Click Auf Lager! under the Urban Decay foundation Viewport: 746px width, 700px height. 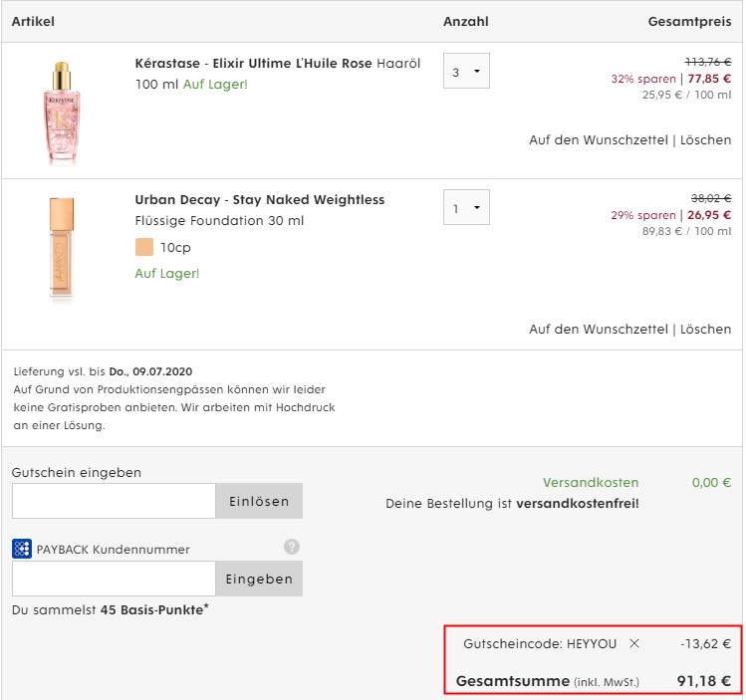tap(167, 274)
